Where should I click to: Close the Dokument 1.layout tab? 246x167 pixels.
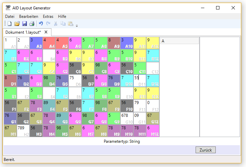(x=46, y=32)
